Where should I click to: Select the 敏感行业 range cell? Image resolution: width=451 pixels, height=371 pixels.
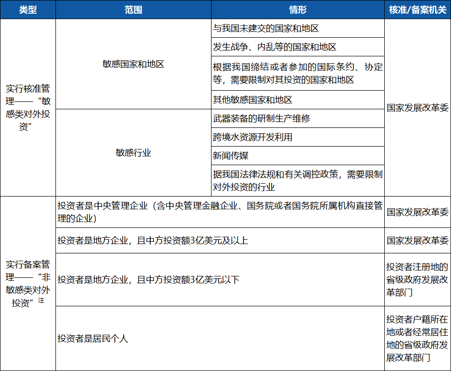coord(133,153)
